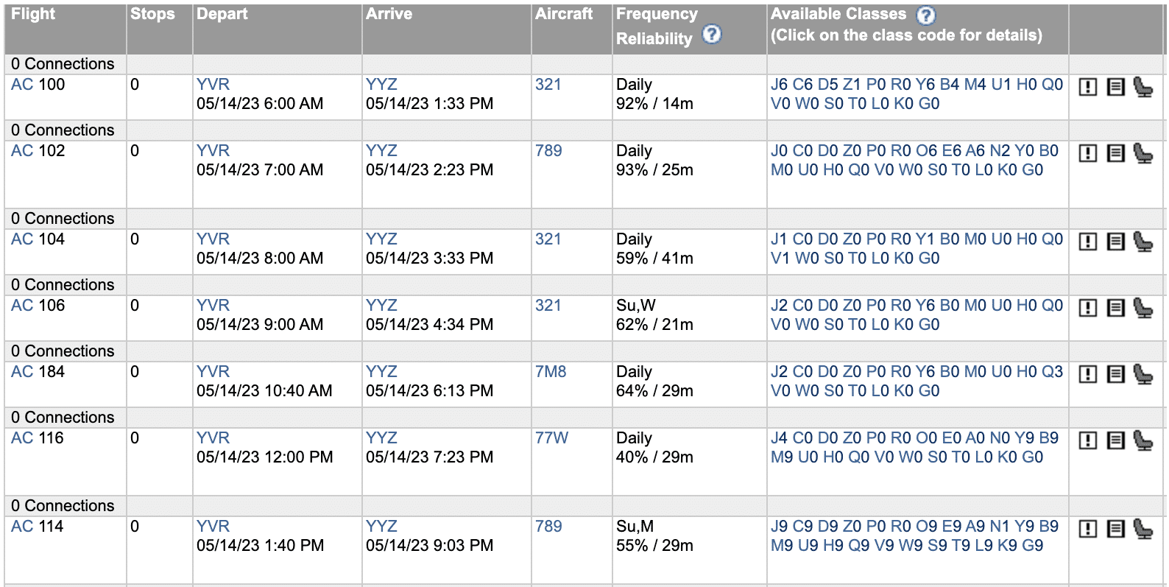
Task: Click help icon next to Reliability
Action: pyautogui.click(x=711, y=34)
